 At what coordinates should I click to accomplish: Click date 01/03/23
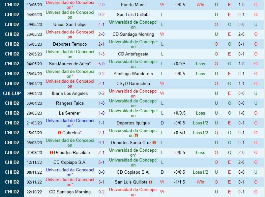pyautogui.click(x=34, y=153)
